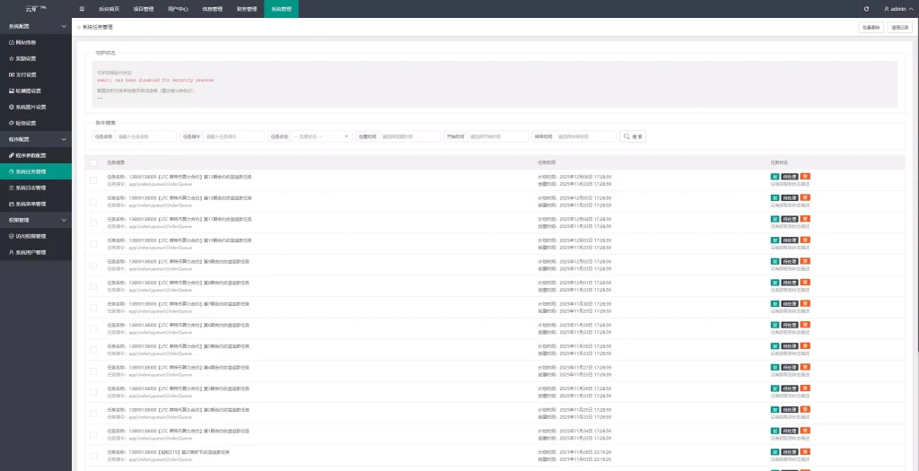Open the 创建时间 date picker field

tap(409, 135)
